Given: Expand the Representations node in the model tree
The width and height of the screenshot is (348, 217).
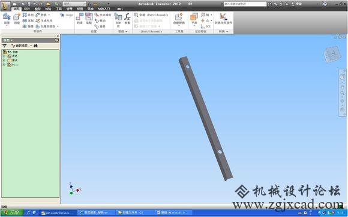Looking at the screenshot, I should tap(4, 56).
